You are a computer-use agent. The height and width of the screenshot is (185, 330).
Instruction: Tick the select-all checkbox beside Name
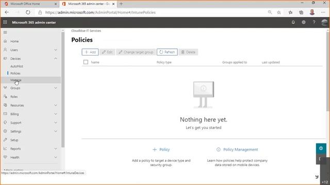(x=86, y=62)
